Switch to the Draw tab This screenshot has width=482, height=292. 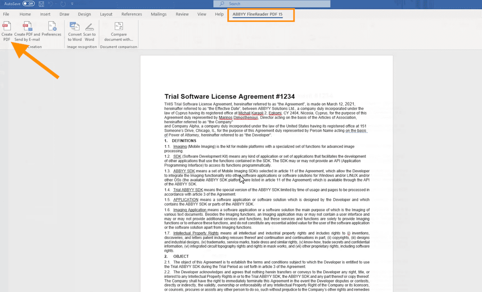(64, 14)
